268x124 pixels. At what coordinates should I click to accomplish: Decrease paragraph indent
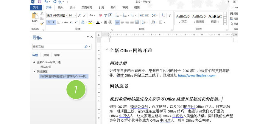coord(142,15)
